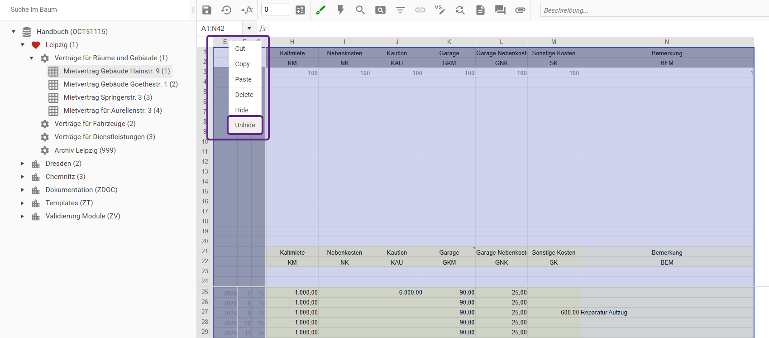Select column N header
The height and width of the screenshot is (338, 769).
667,42
